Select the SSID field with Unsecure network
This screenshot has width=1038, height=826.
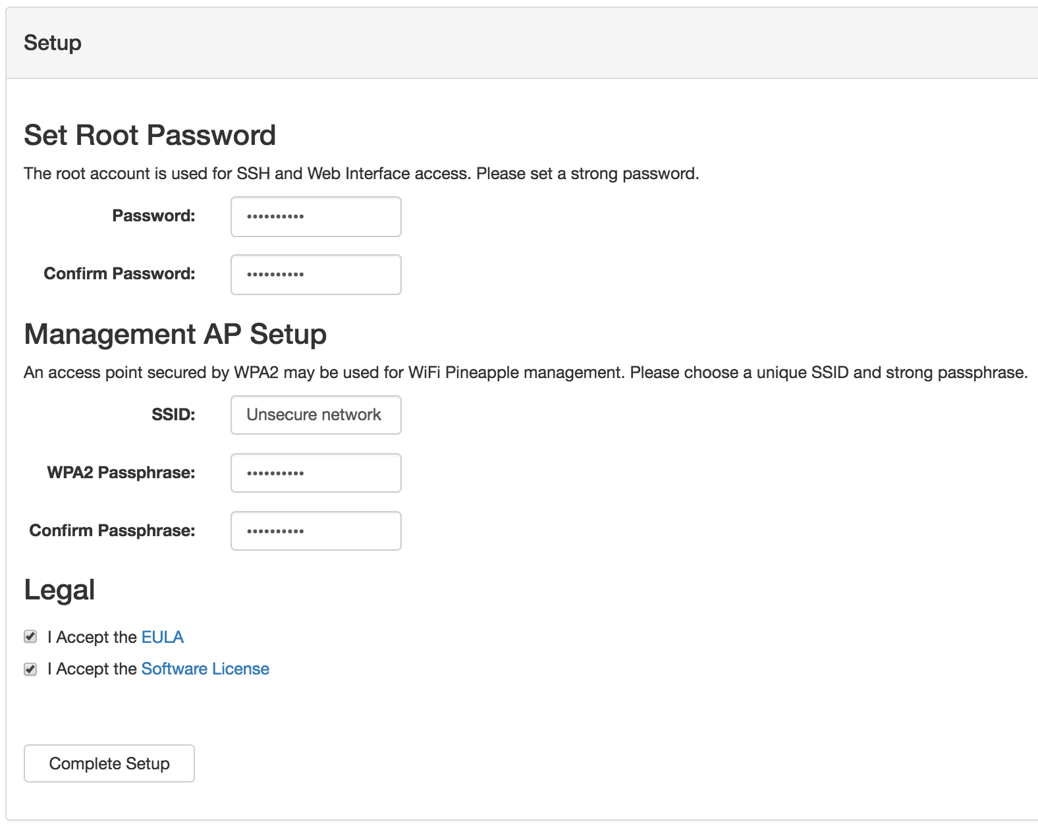pyautogui.click(x=316, y=415)
